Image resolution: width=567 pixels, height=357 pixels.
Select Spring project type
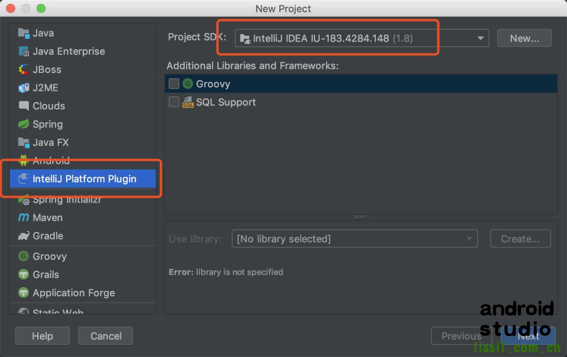[x=83, y=124]
